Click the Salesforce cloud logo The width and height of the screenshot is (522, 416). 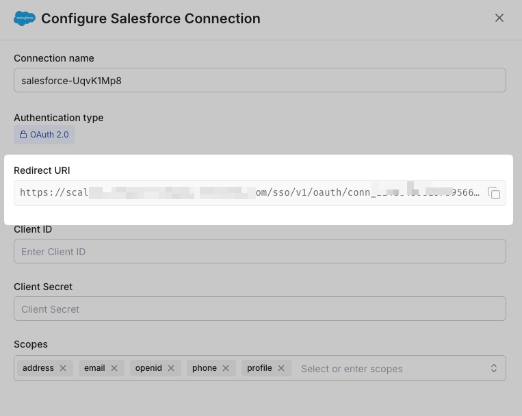click(x=25, y=18)
